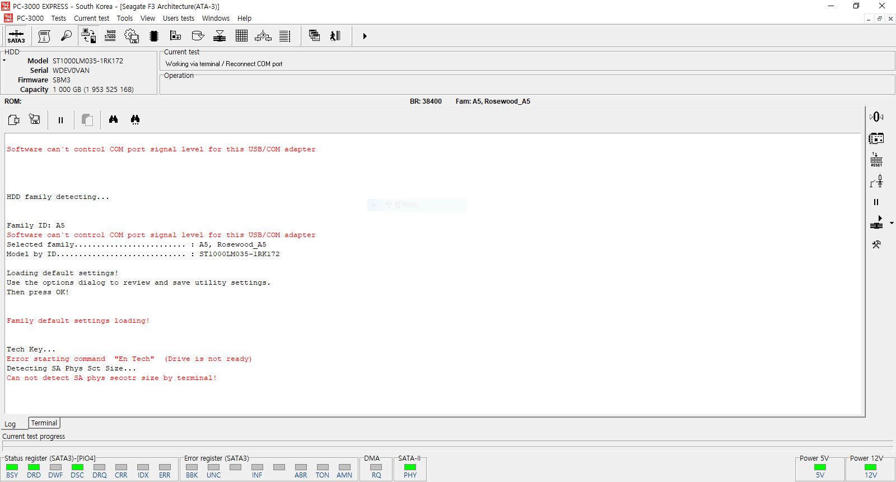This screenshot has height=482, width=896.
Task: Click the SATA3 port selector button
Action: click(x=16, y=36)
